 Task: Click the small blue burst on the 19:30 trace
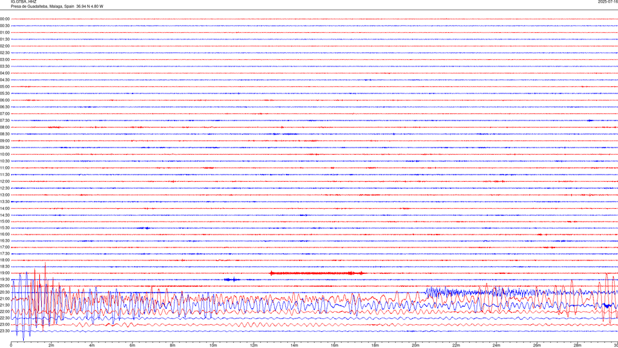[232, 280]
